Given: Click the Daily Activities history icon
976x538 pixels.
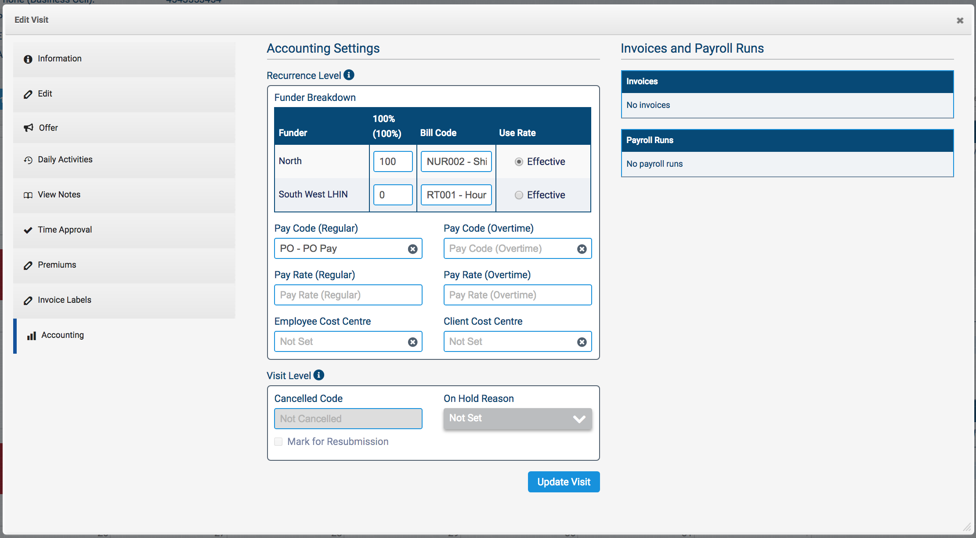Looking at the screenshot, I should click(28, 160).
